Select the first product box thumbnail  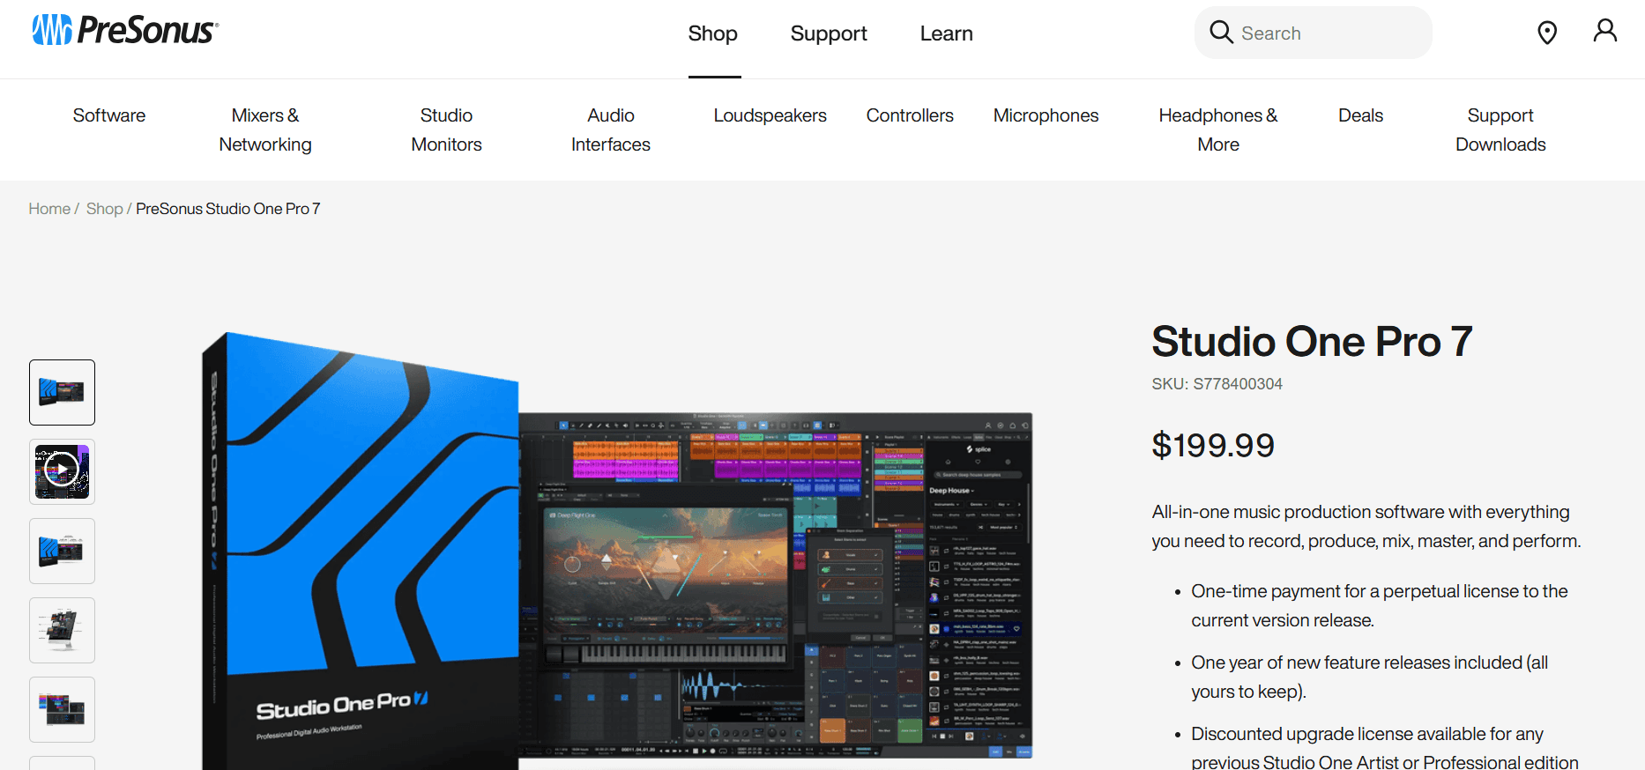click(x=62, y=392)
